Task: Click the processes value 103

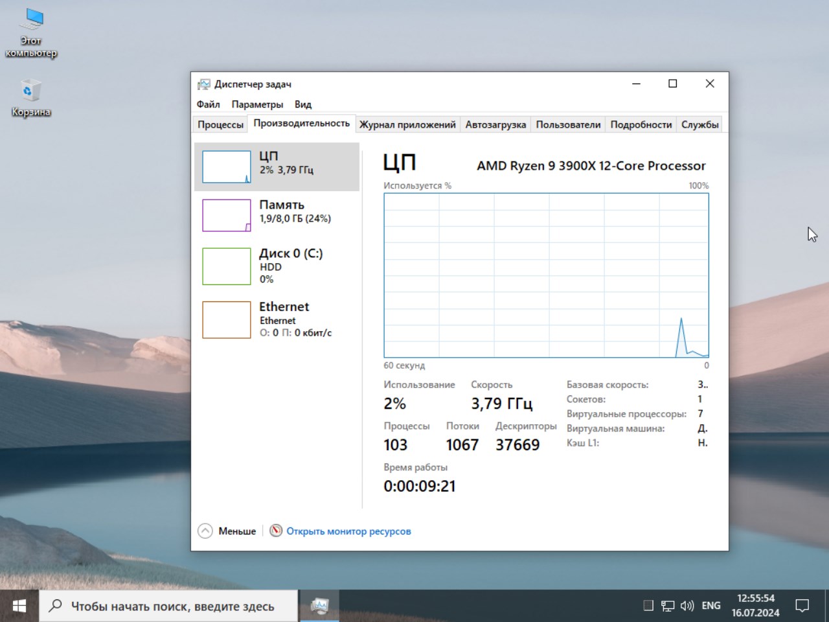Action: (395, 445)
